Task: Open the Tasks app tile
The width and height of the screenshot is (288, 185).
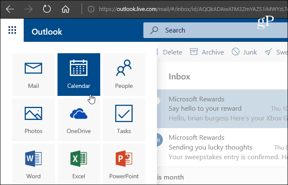Action: (124, 120)
